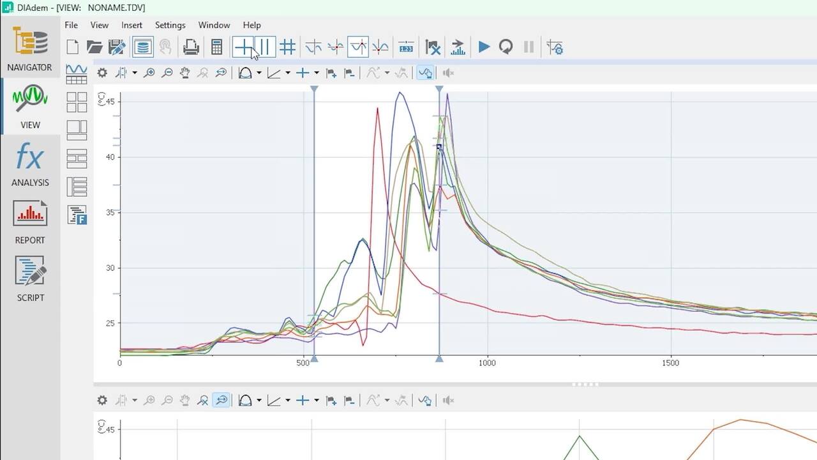Toggle the Data Portal database icon
817x460 pixels.
pyautogui.click(x=142, y=47)
